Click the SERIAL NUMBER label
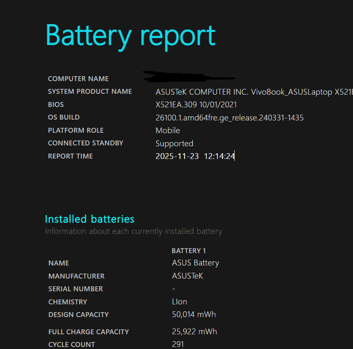The width and height of the screenshot is (353, 349). [75, 289]
